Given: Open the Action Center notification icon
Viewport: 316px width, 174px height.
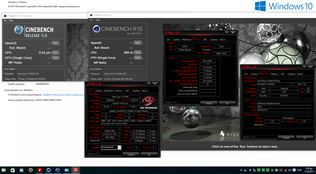Looking at the screenshot, I should point(294,170).
